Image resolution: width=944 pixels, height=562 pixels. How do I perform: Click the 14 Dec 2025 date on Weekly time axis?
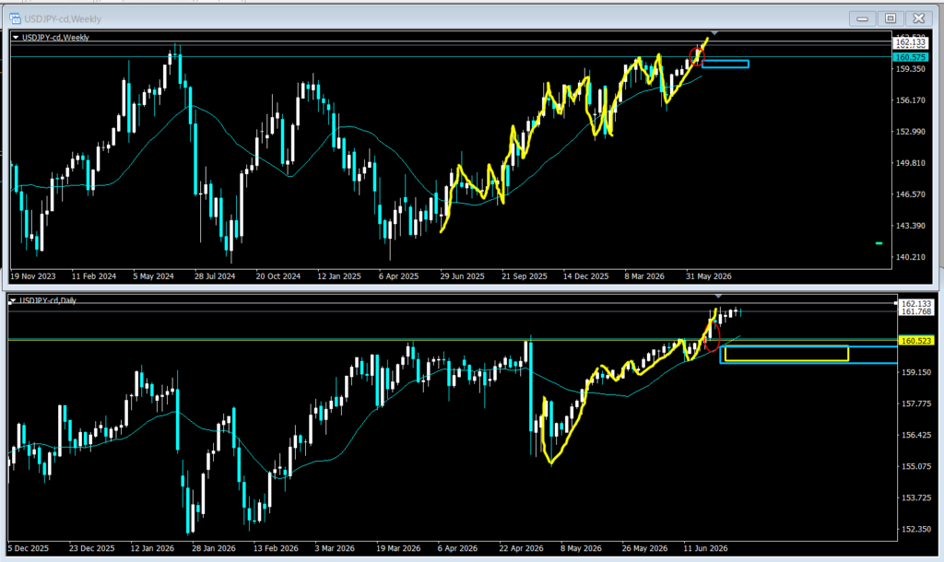(585, 276)
